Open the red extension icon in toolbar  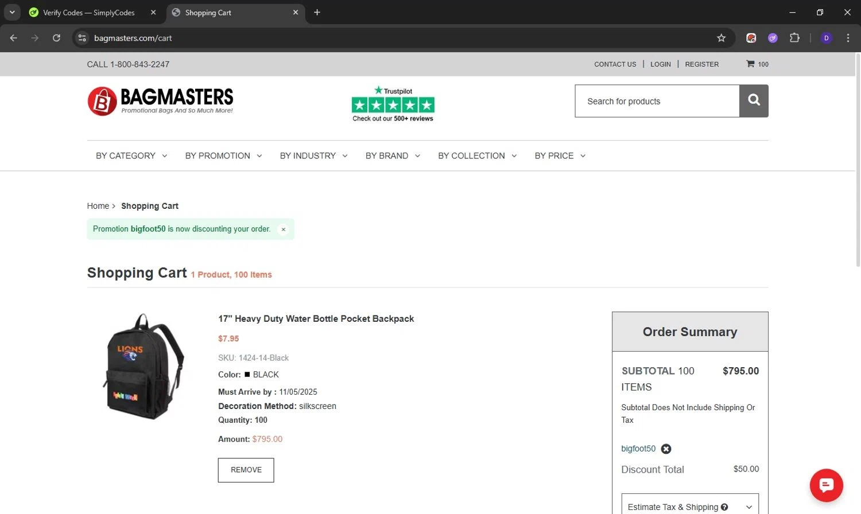(751, 38)
